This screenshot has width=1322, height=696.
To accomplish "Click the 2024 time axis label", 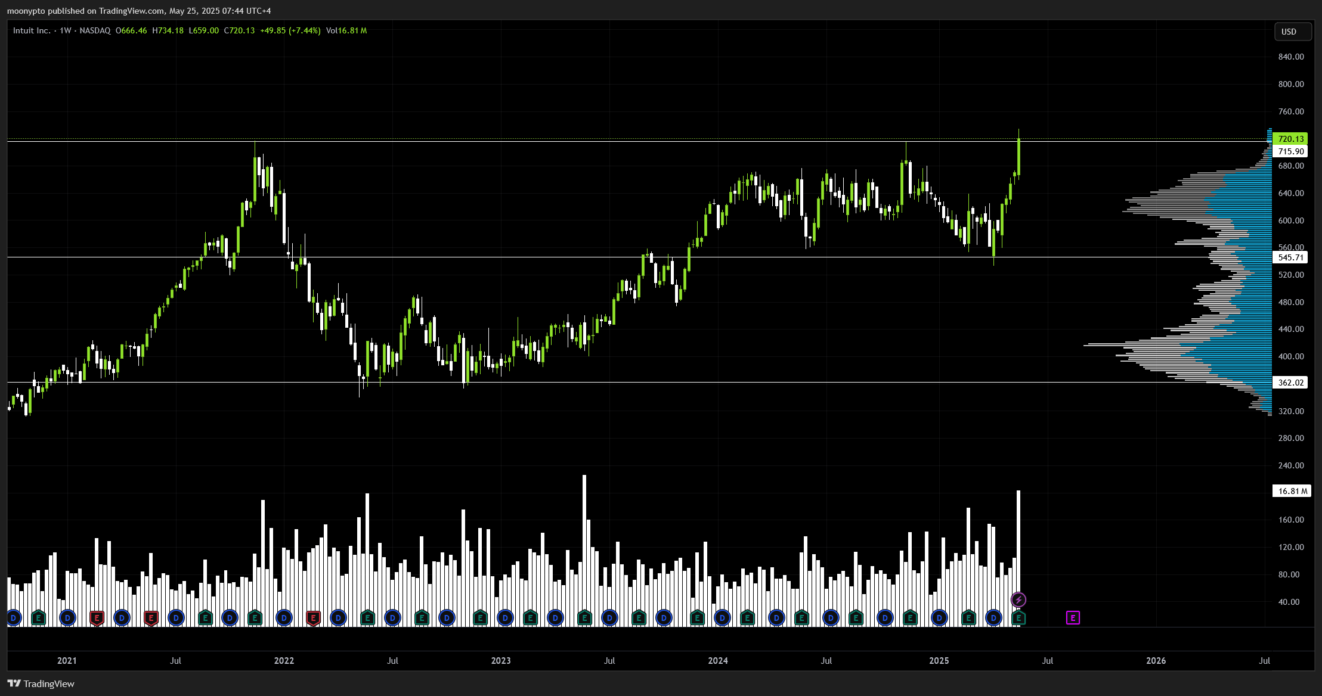I will (718, 660).
